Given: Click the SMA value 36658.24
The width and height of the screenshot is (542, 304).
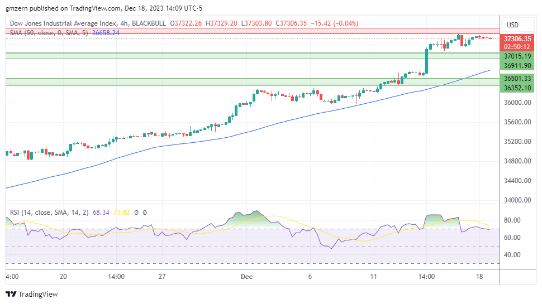Looking at the screenshot, I should (x=106, y=33).
